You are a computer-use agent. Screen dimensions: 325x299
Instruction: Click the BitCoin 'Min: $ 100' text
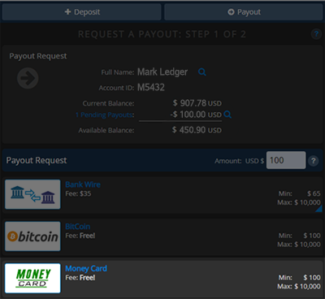[300, 236]
